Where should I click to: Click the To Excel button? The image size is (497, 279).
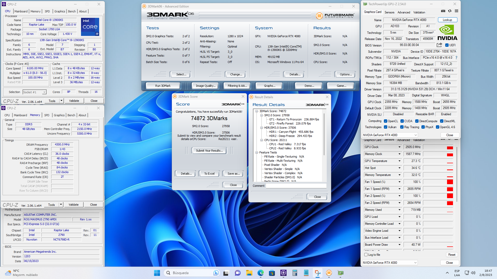click(209, 173)
